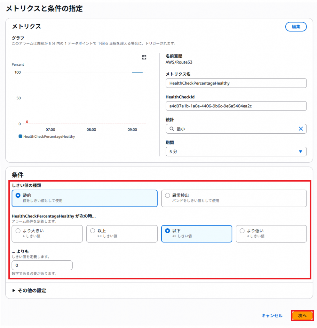Click the メトリクス名 text field
Viewport: 317px width, 328px height.
coord(236,83)
